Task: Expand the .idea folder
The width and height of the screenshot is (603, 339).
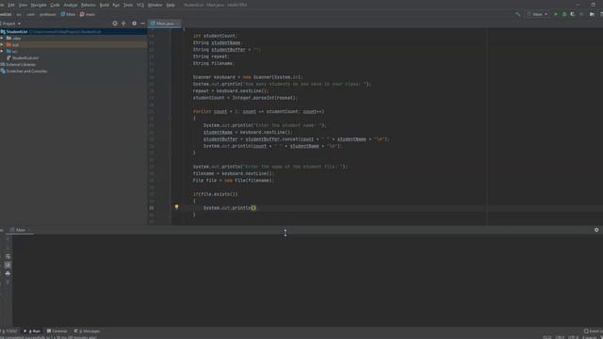Action: coord(2,39)
